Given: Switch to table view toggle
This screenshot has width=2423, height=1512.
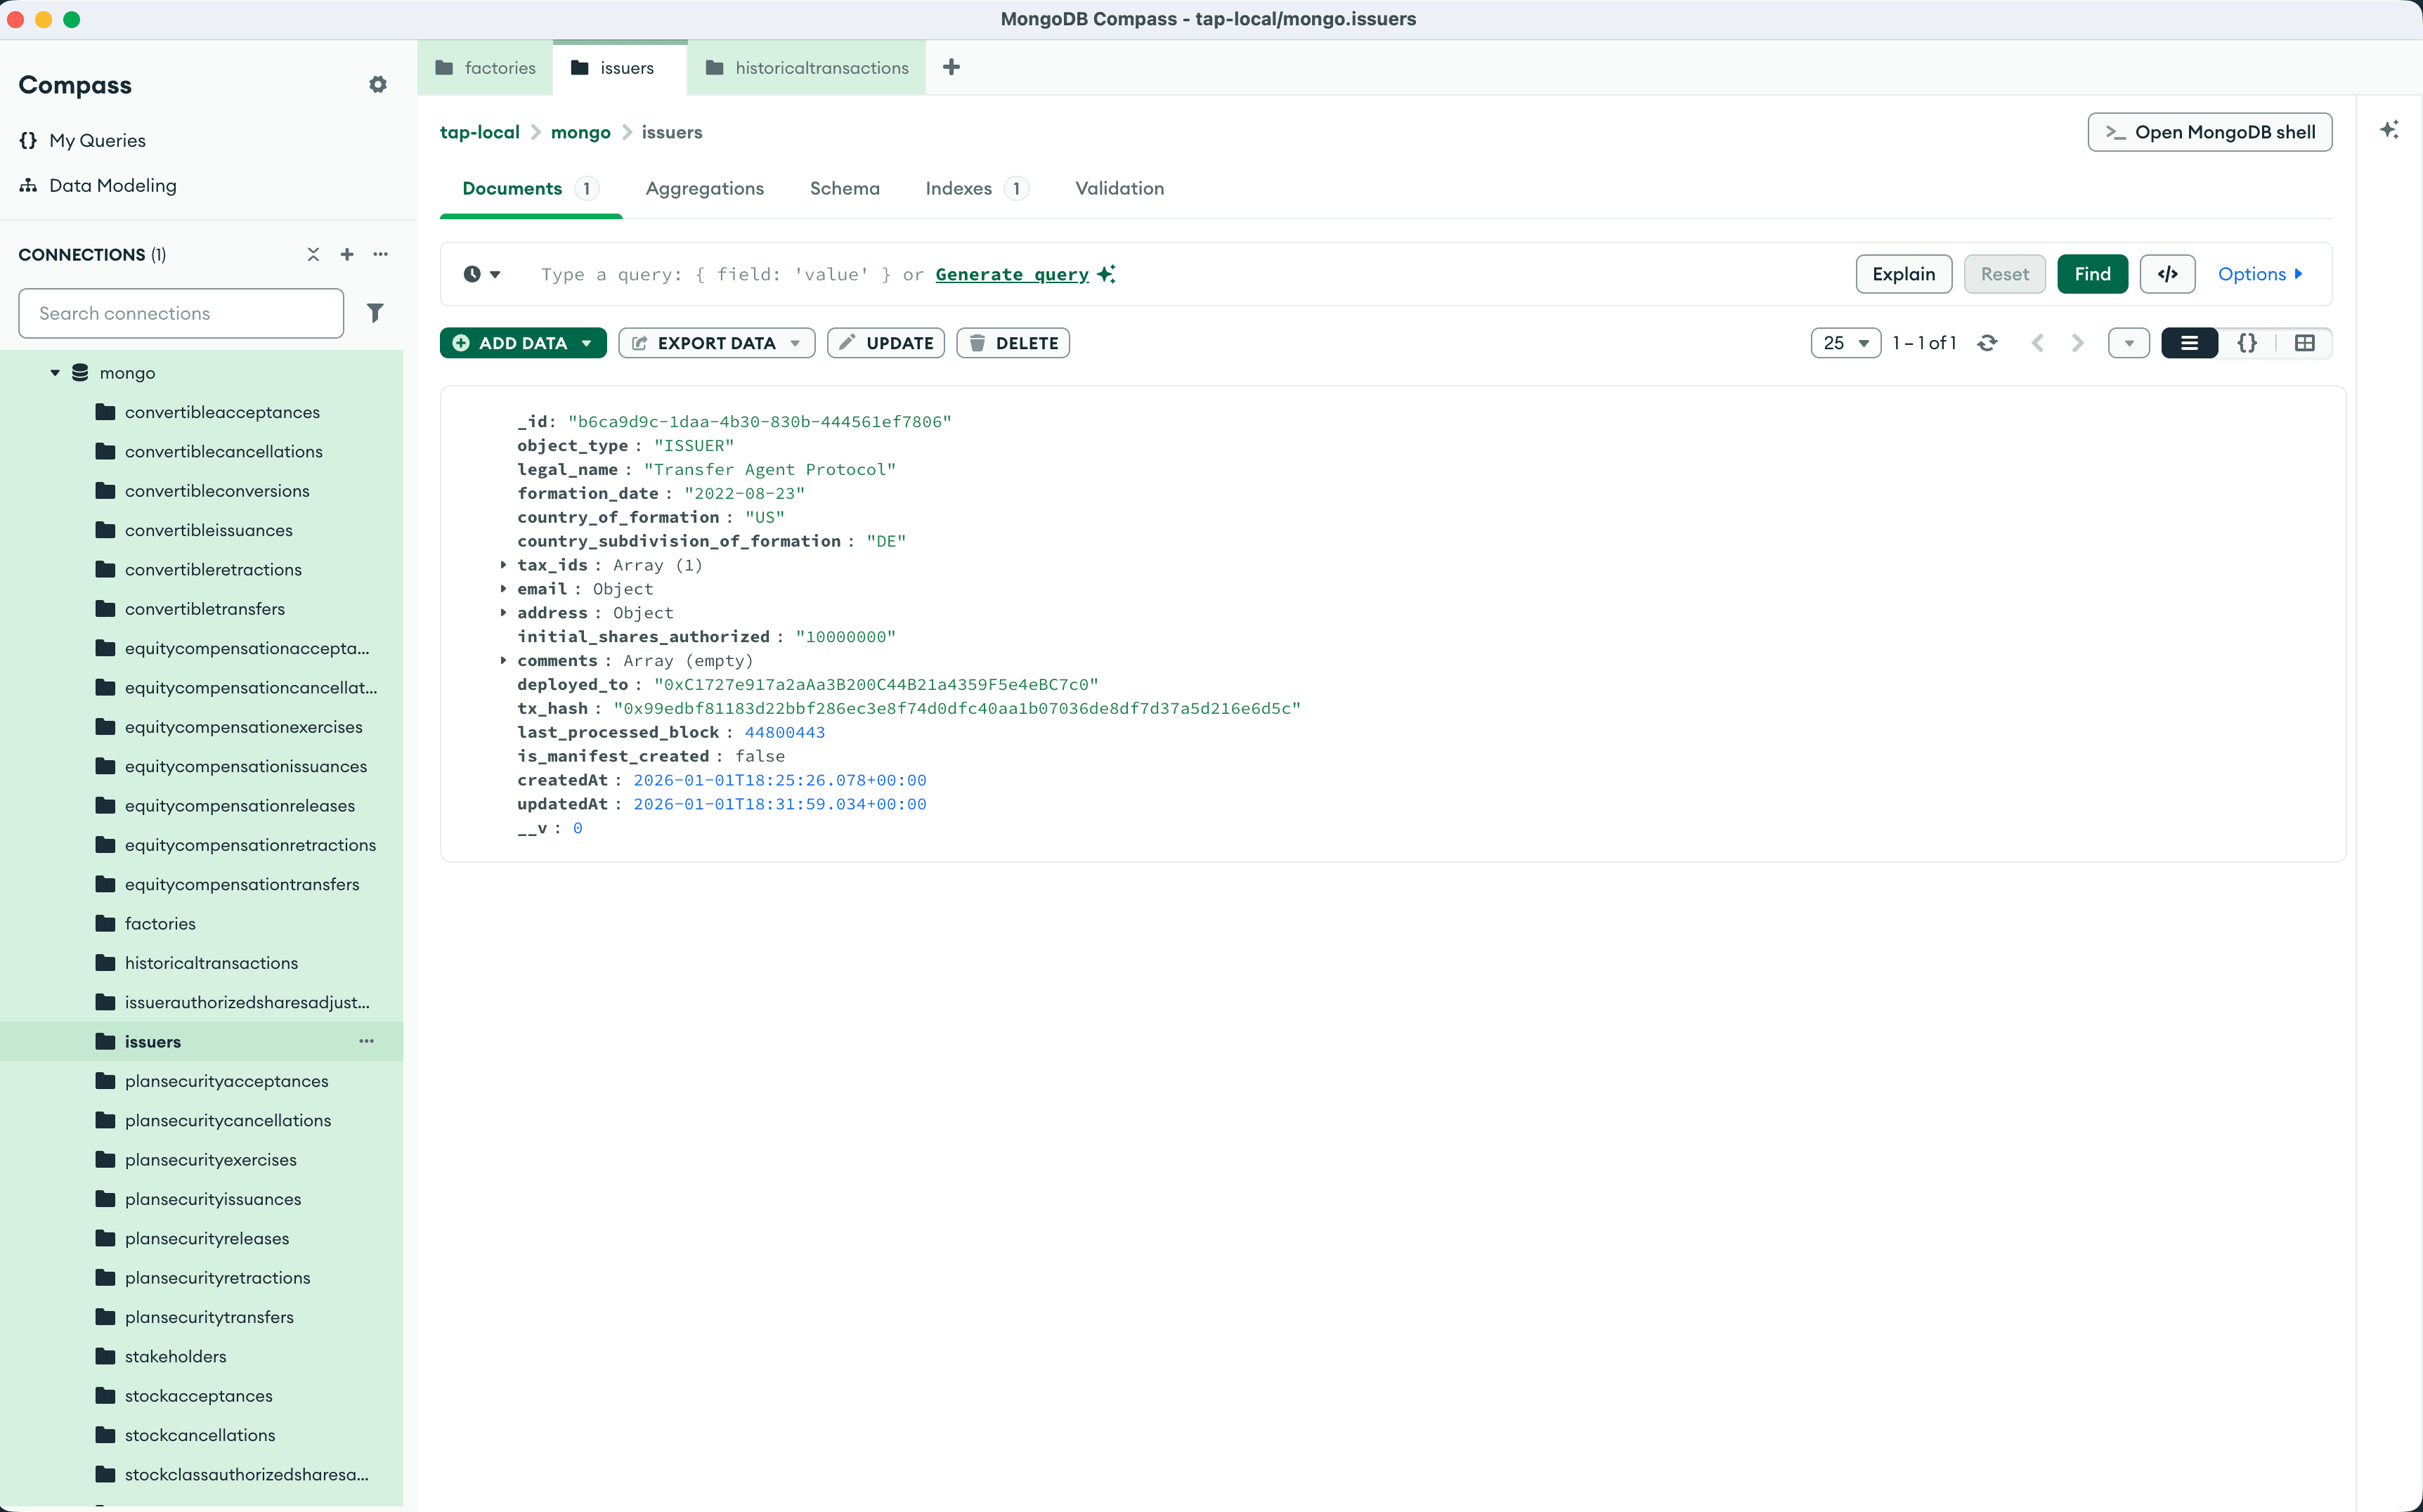Looking at the screenshot, I should pos(2304,343).
